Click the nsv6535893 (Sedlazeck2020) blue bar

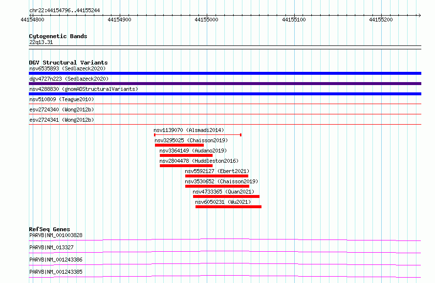click(x=225, y=73)
